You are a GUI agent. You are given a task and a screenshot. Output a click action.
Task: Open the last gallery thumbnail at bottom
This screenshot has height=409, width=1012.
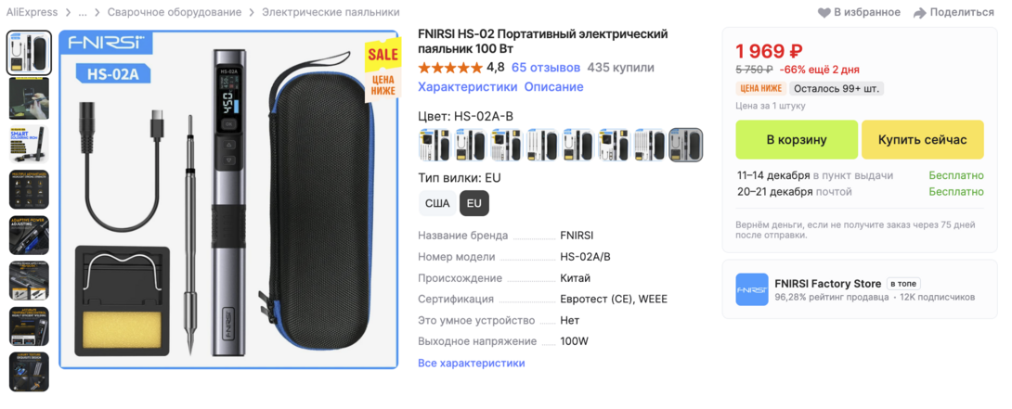pos(29,372)
